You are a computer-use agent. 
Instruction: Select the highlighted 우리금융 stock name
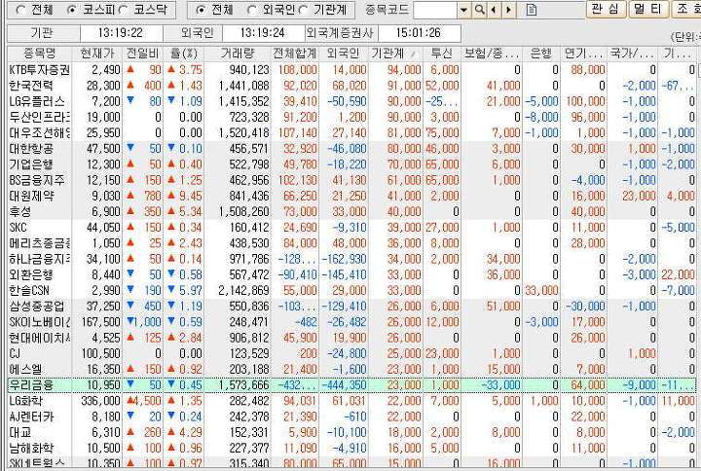[31, 384]
